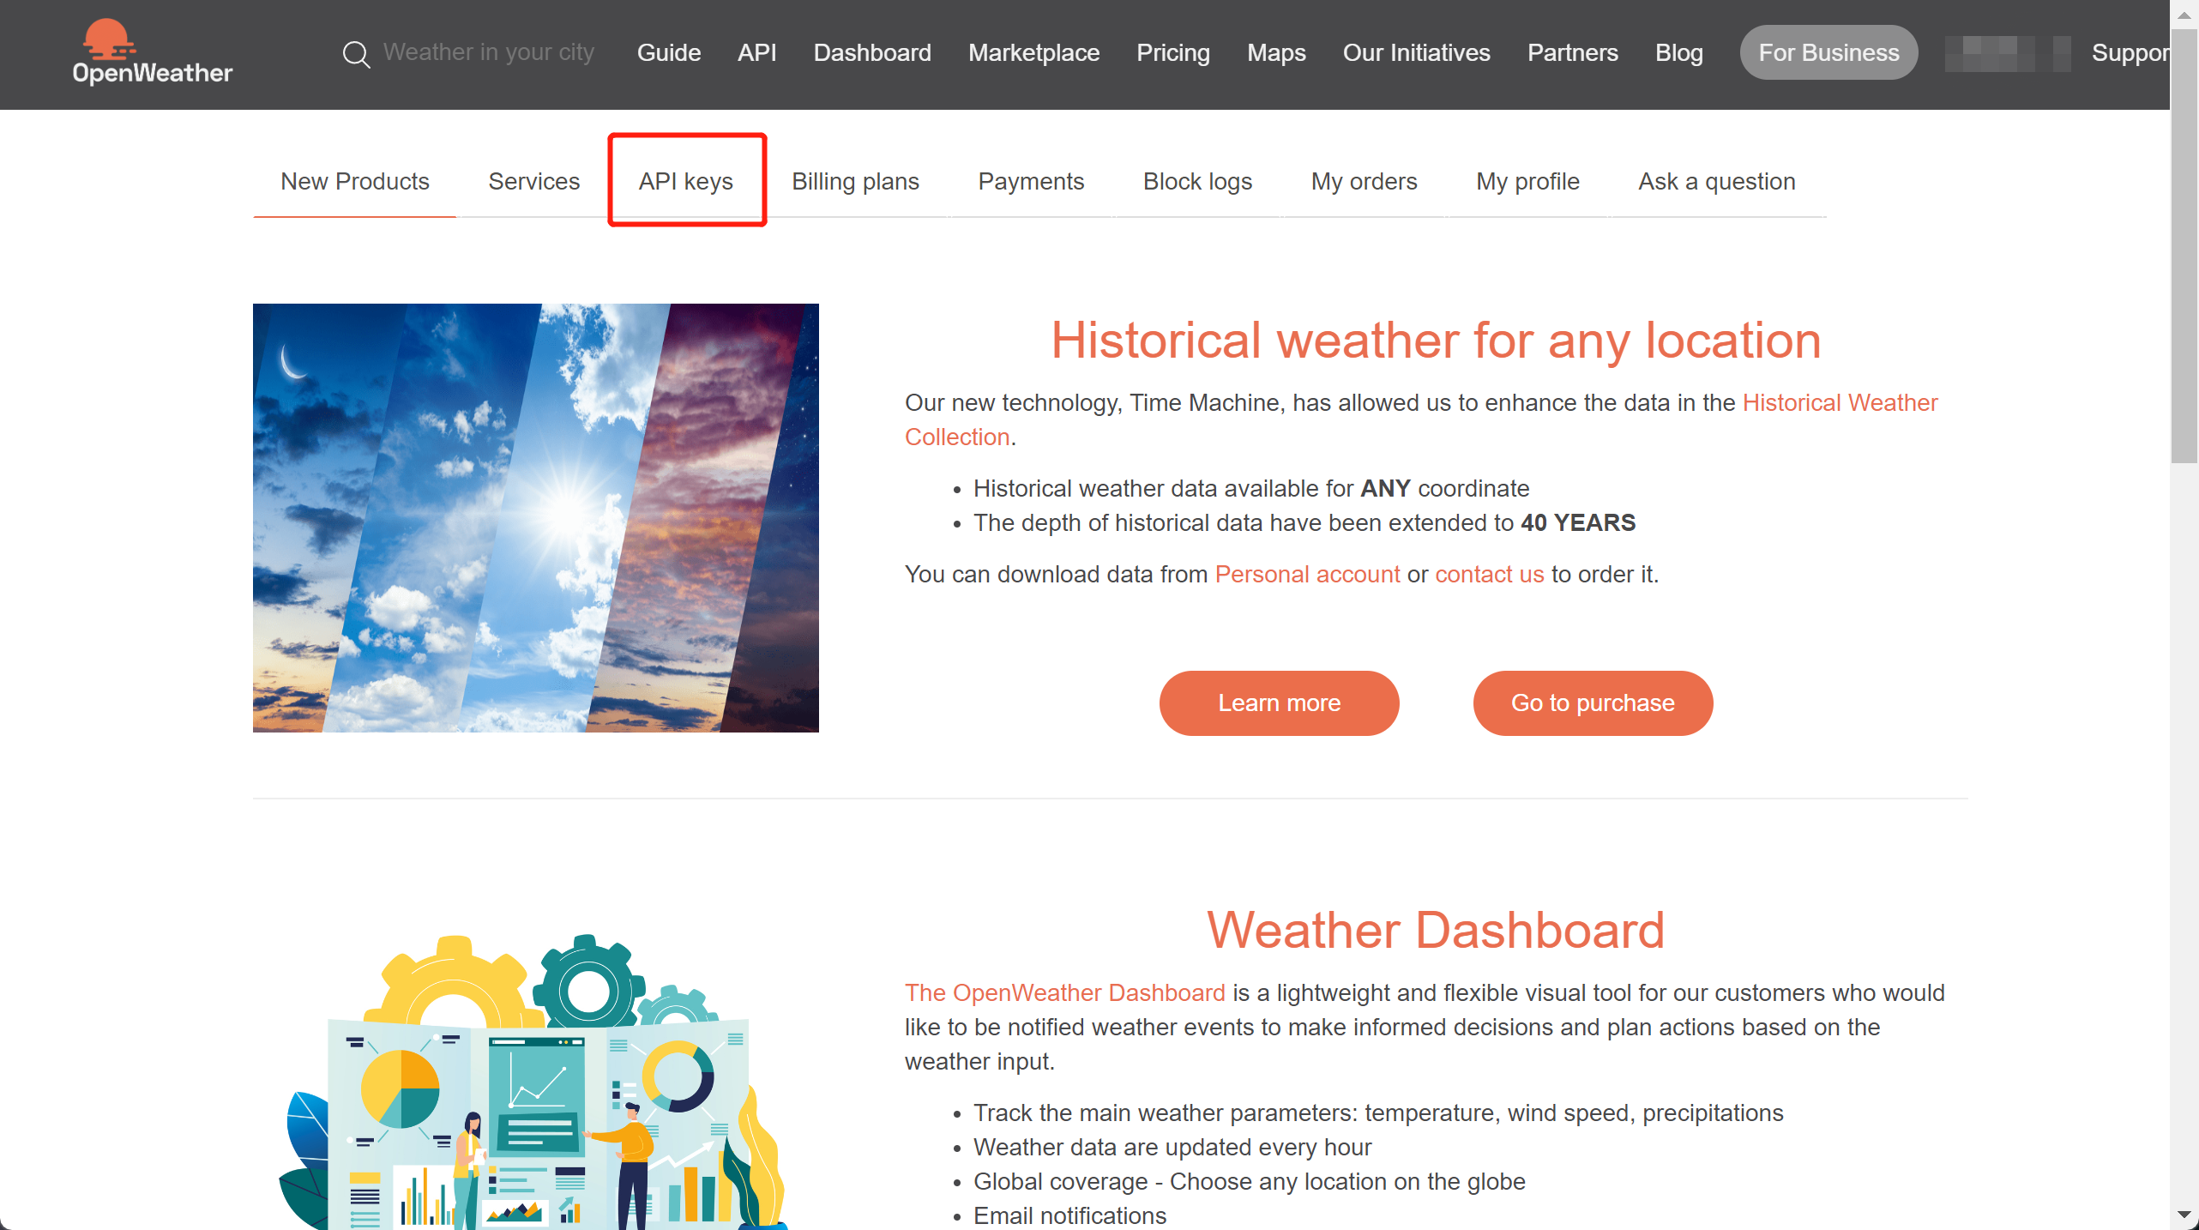The width and height of the screenshot is (2199, 1230).
Task: Click the contact us link
Action: (x=1490, y=574)
